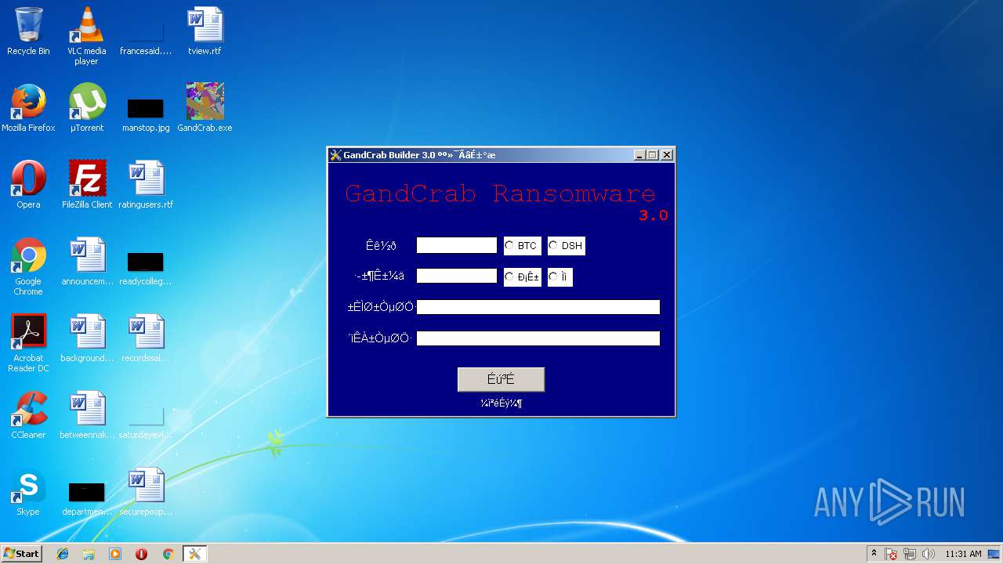Open Windows Media Player taskbar icon
Viewport: 1003px width, 564px height.
[x=115, y=554]
